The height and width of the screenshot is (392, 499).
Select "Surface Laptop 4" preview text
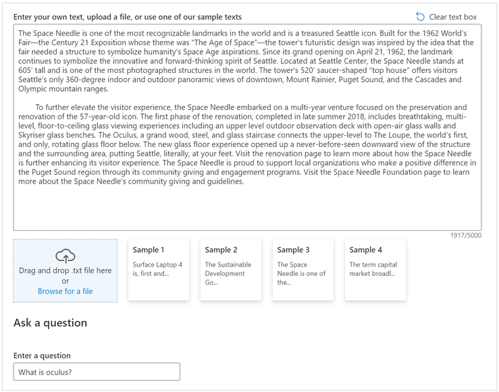157,264
